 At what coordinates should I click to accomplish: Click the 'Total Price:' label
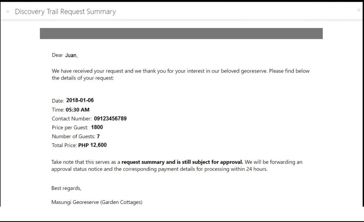pyautogui.click(x=64, y=145)
